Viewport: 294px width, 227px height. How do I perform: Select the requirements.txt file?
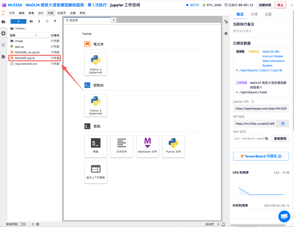point(35,64)
